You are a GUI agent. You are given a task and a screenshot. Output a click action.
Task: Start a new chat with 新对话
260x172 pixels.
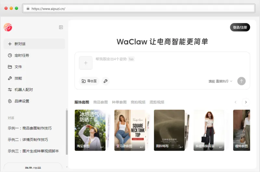coord(34,44)
